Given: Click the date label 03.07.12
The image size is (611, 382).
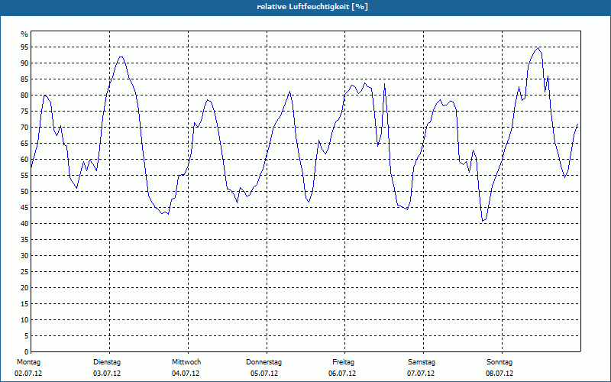Looking at the screenshot, I should [107, 374].
